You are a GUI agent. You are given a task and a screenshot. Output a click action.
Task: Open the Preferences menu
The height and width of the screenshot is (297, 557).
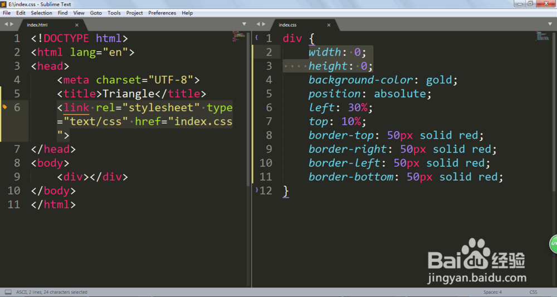[162, 13]
